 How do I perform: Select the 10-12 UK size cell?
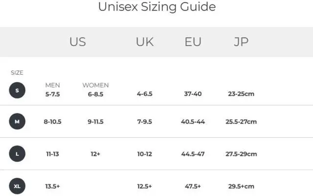pyautogui.click(x=144, y=154)
